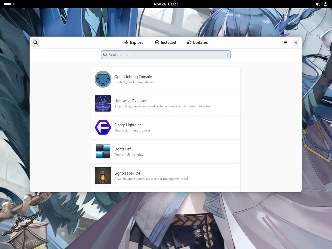Close the Software window
Screen dimensions: 332x249
click(x=296, y=43)
